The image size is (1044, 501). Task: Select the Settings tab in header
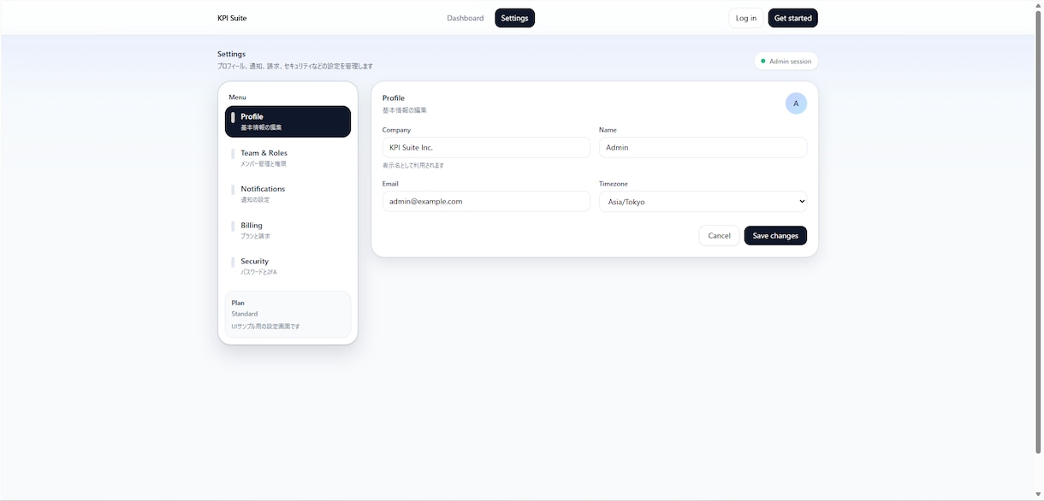click(514, 18)
